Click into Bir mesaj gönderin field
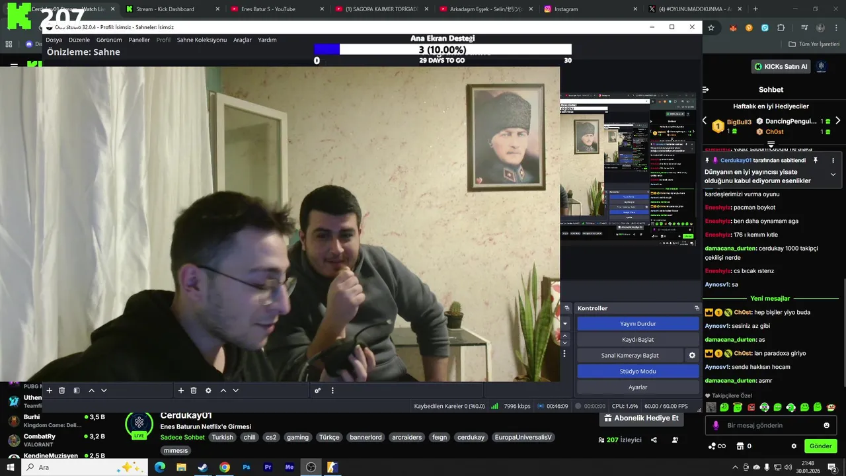The height and width of the screenshot is (476, 846). click(771, 425)
